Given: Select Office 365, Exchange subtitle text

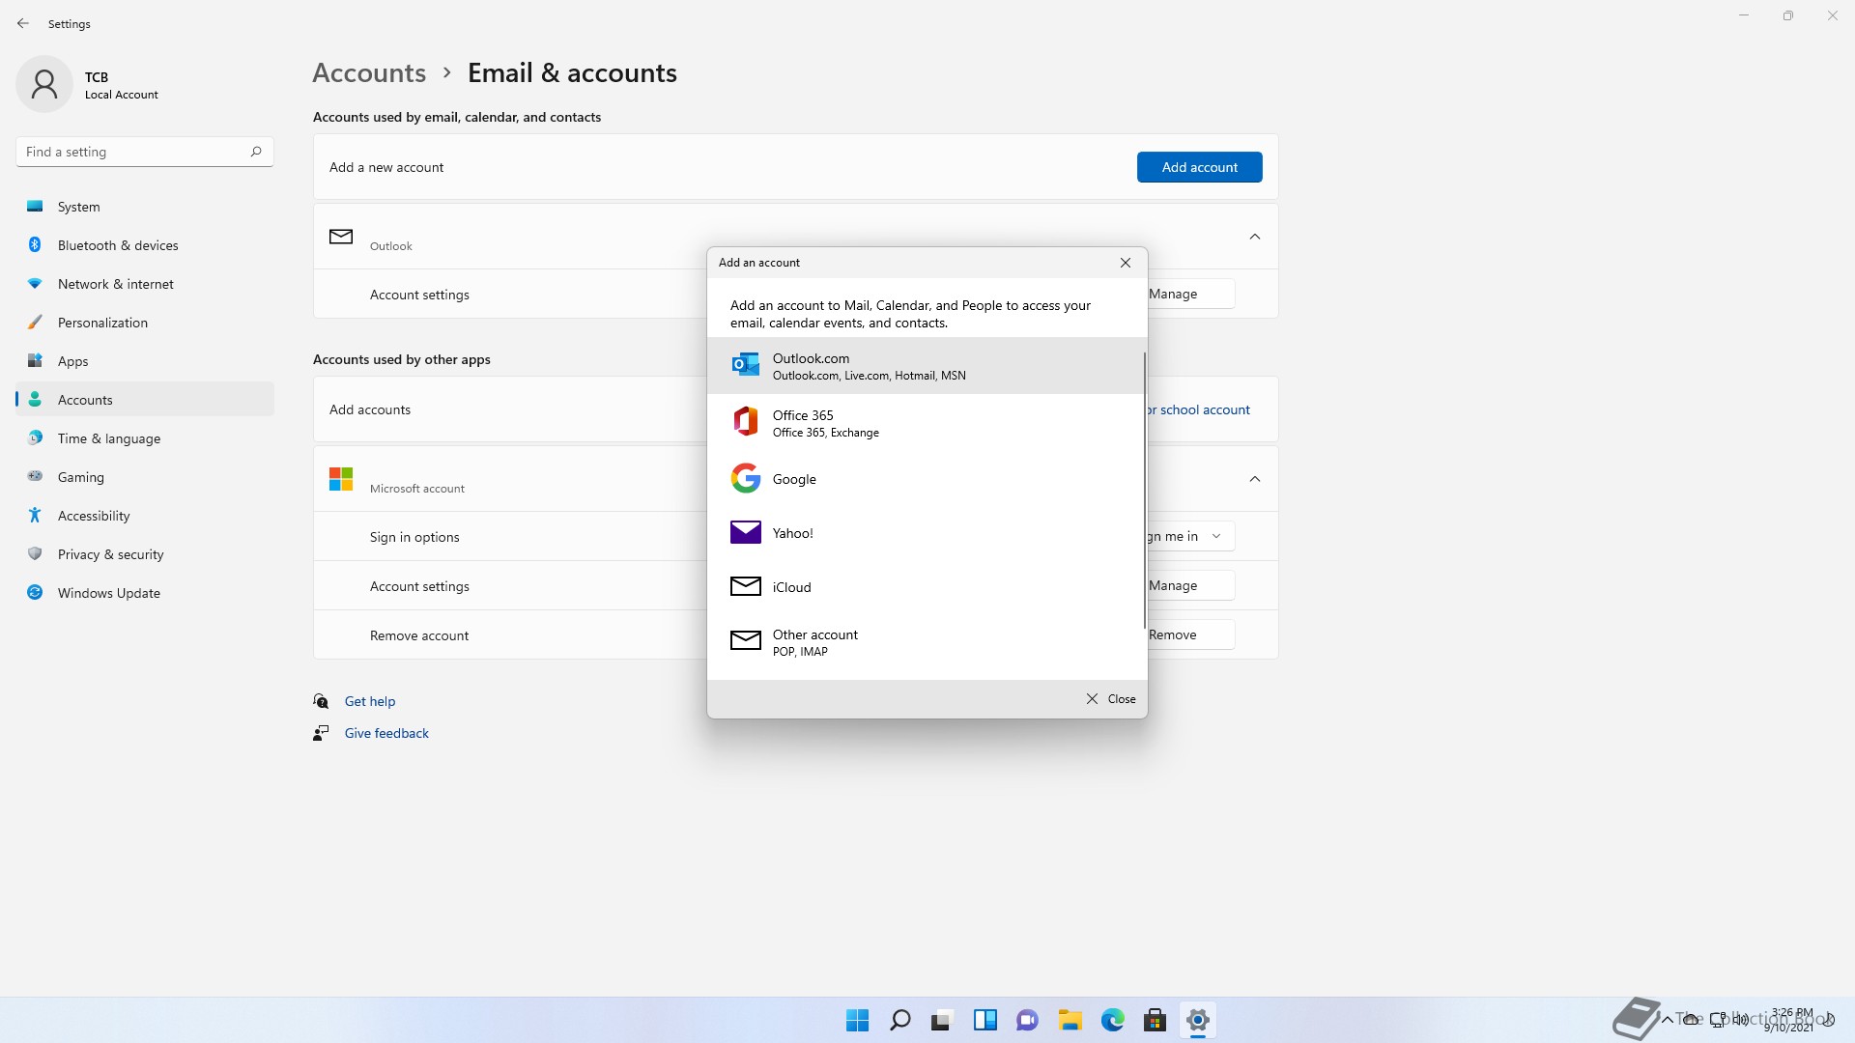Looking at the screenshot, I should click(826, 433).
